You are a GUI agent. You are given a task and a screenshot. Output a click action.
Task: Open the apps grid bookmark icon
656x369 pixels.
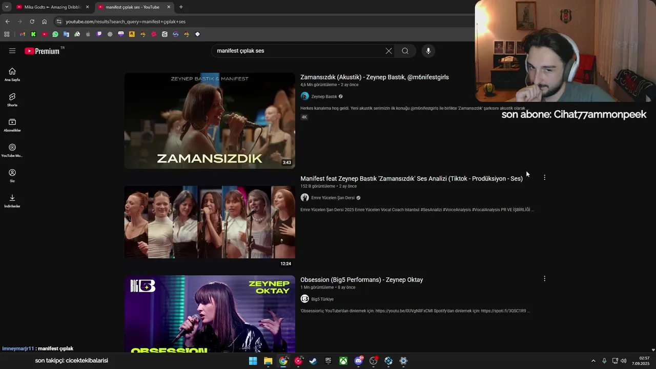[7, 34]
